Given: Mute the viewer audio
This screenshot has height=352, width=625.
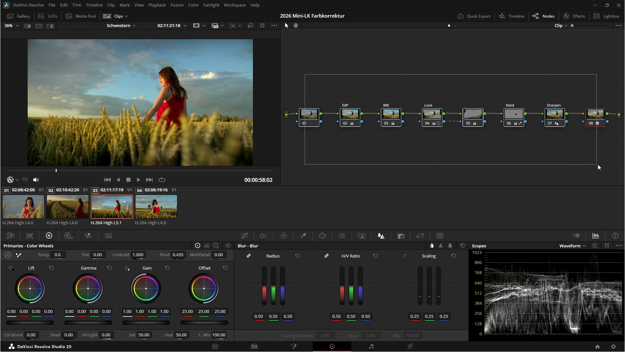Looking at the screenshot, I should (x=36, y=180).
